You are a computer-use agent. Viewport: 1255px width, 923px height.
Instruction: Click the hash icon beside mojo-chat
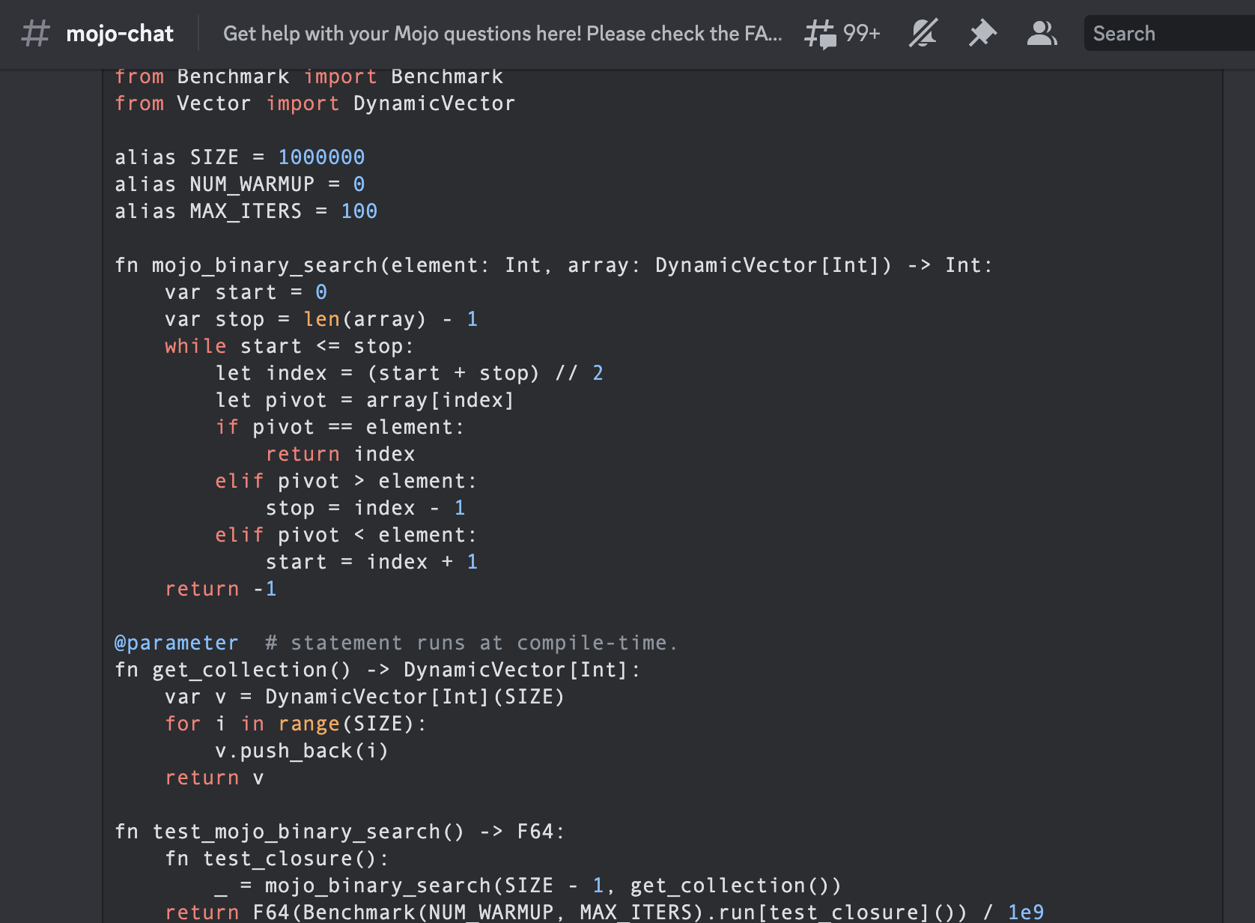tap(35, 34)
